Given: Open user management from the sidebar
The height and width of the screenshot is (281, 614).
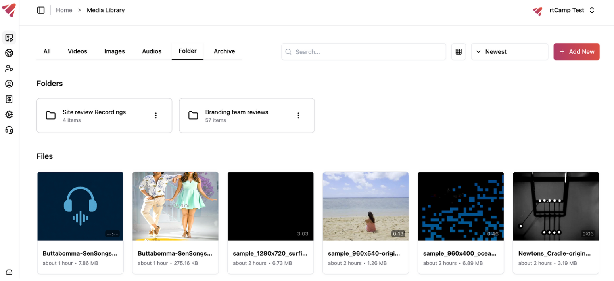Looking at the screenshot, I should pos(9,68).
